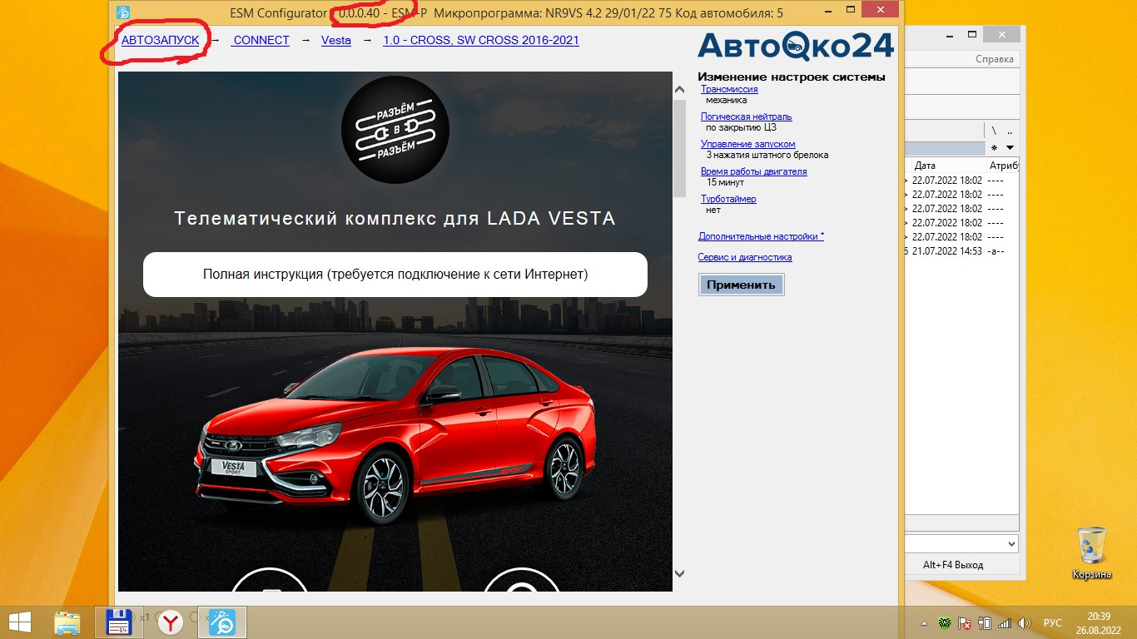Select the 1.0 - CROSS, SW CROSS 2016-2021 link
The image size is (1137, 639).
click(x=481, y=40)
